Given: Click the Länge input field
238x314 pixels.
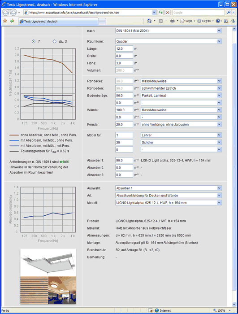Looking at the screenshot, I should coord(124,48).
